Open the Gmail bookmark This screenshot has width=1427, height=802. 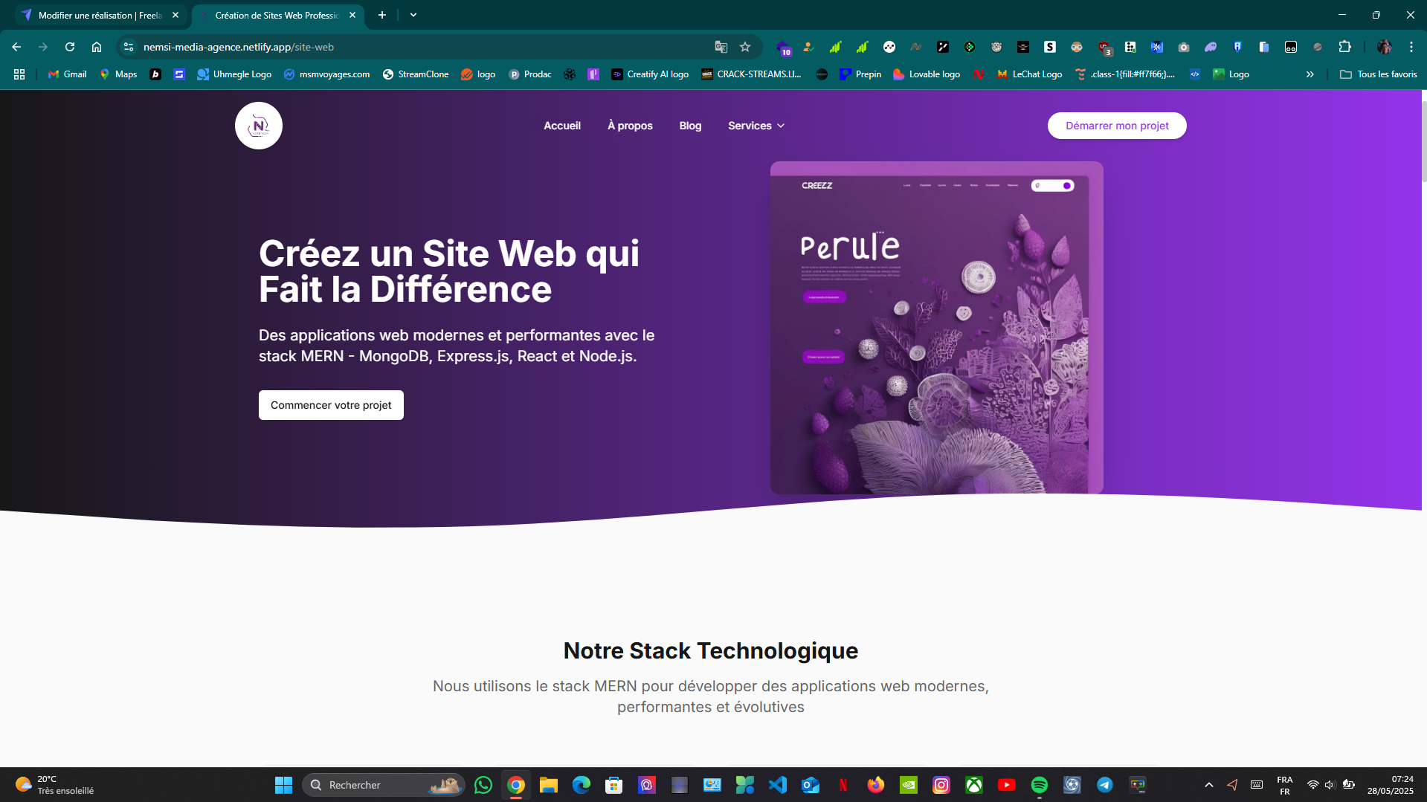pyautogui.click(x=67, y=74)
